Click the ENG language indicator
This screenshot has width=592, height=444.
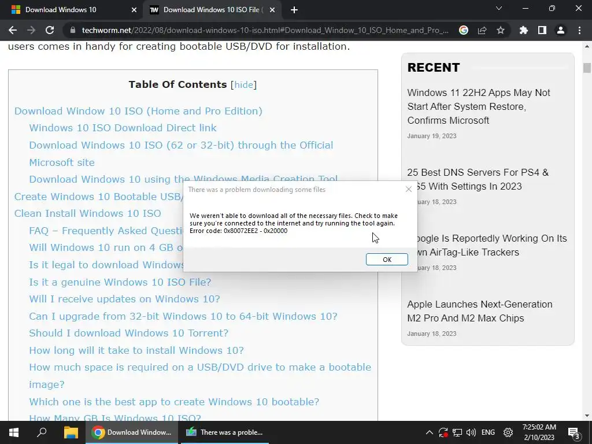click(488, 432)
